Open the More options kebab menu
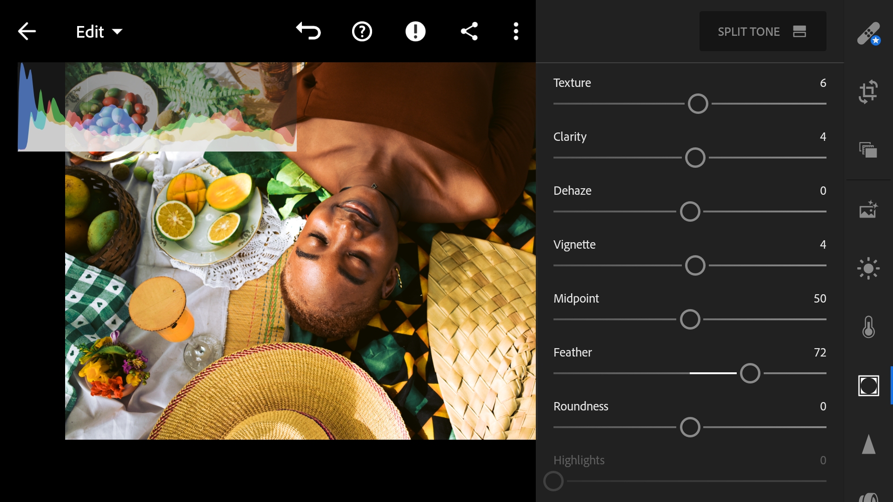This screenshot has width=893, height=502. (x=516, y=31)
